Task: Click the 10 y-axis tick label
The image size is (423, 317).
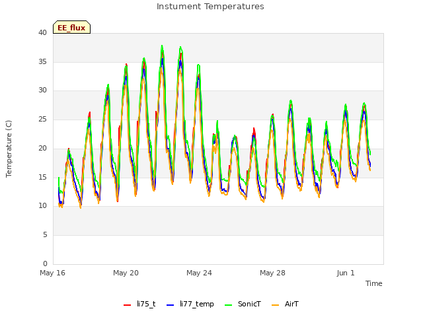Action: pos(42,206)
